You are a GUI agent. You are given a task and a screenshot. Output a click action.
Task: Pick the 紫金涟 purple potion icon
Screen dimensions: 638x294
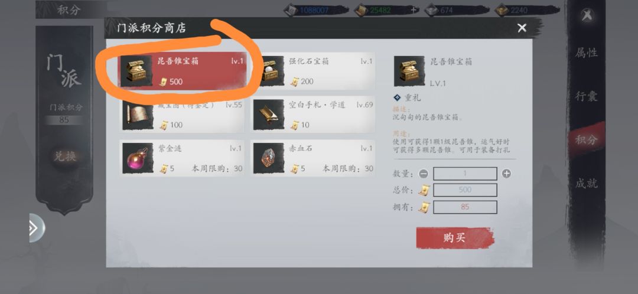tap(138, 158)
